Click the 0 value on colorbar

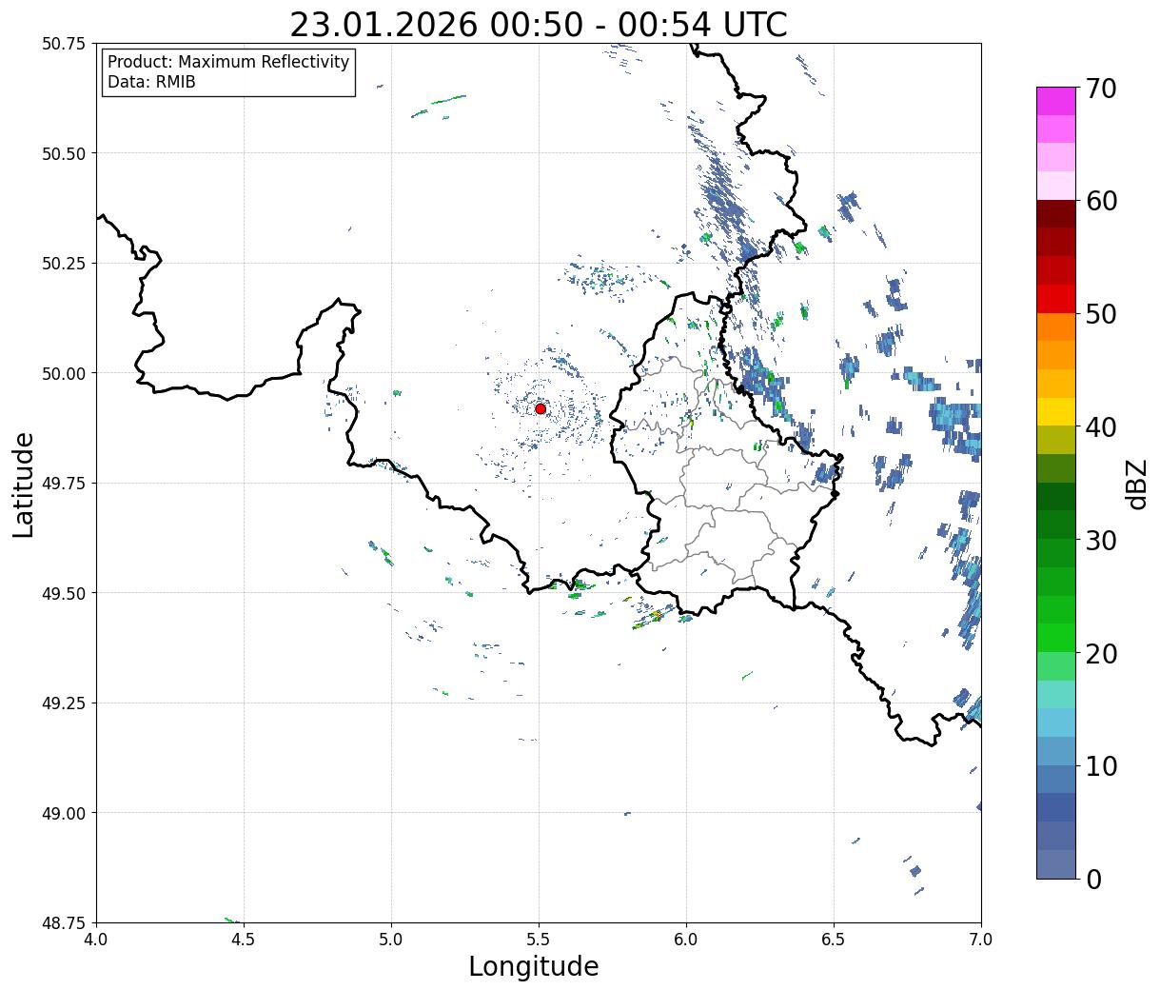click(x=1093, y=880)
